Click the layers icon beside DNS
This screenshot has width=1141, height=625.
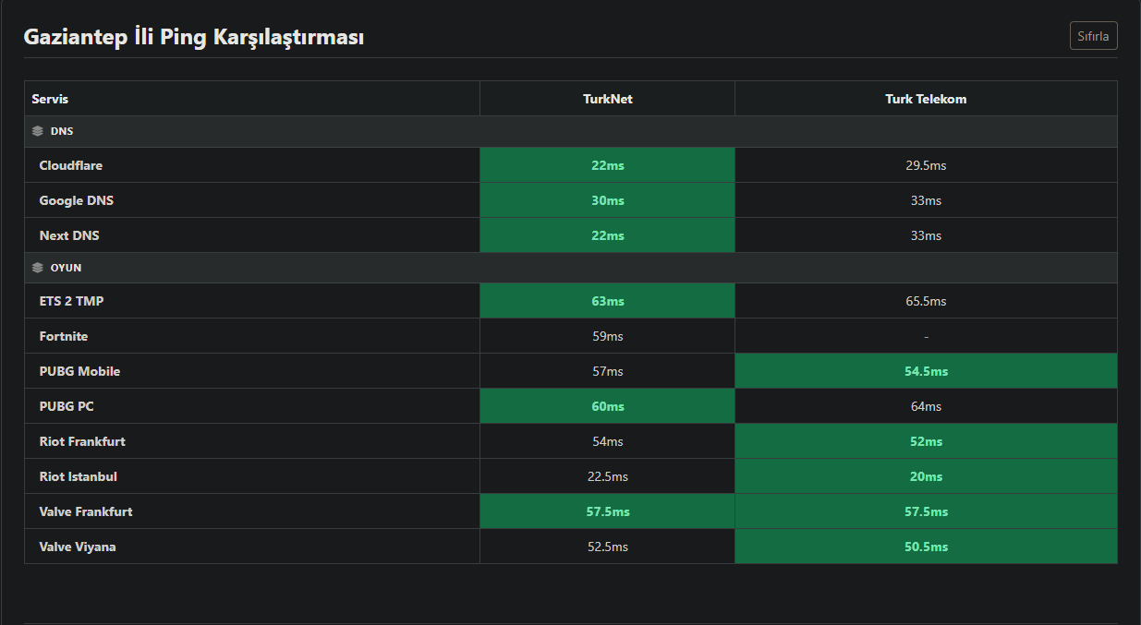(x=38, y=131)
